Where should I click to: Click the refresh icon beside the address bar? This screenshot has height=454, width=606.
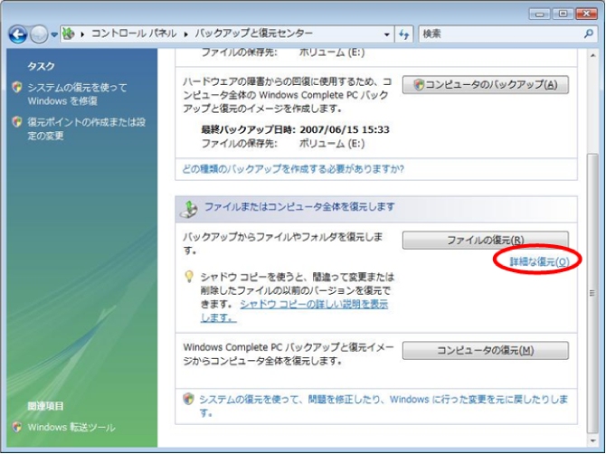click(x=404, y=33)
